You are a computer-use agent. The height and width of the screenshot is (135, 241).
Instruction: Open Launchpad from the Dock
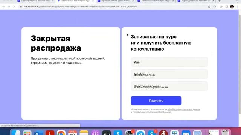(27, 133)
